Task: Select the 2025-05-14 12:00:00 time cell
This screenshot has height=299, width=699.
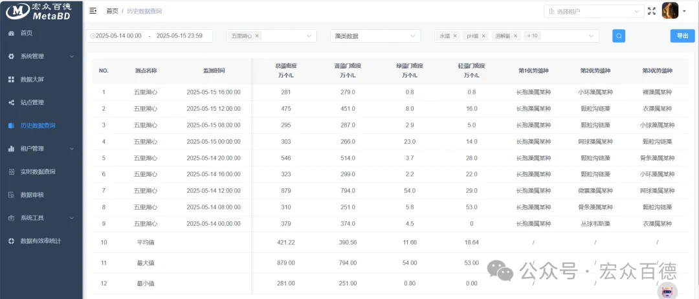Action: (214, 191)
